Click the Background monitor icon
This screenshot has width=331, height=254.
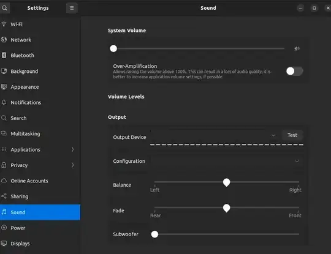tap(4, 71)
